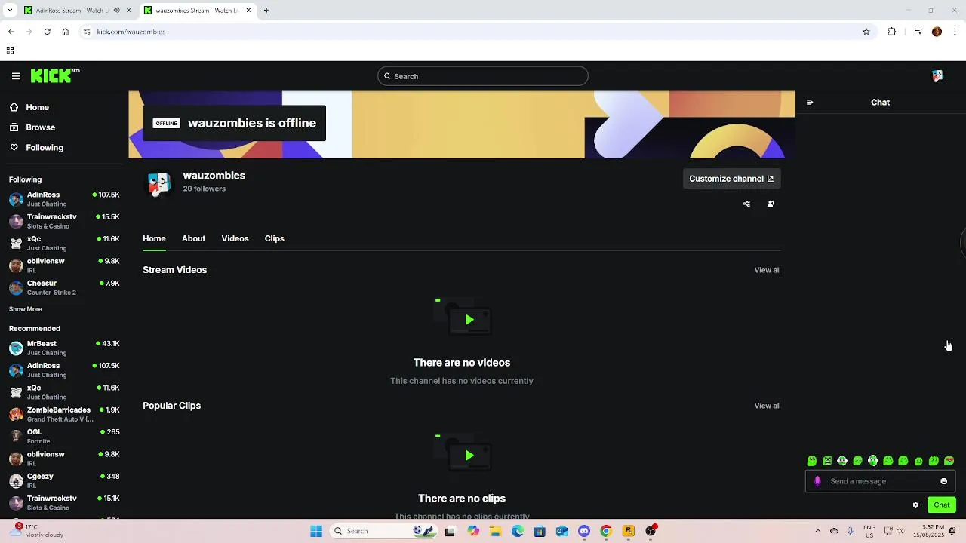
Task: Open Windows Start menu
Action: click(316, 531)
